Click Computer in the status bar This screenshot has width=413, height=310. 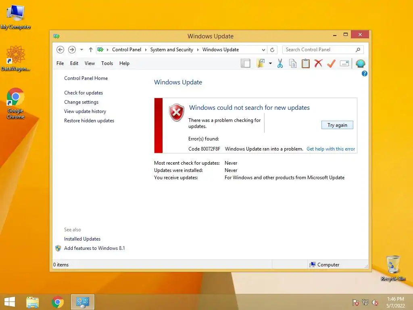tap(324, 265)
